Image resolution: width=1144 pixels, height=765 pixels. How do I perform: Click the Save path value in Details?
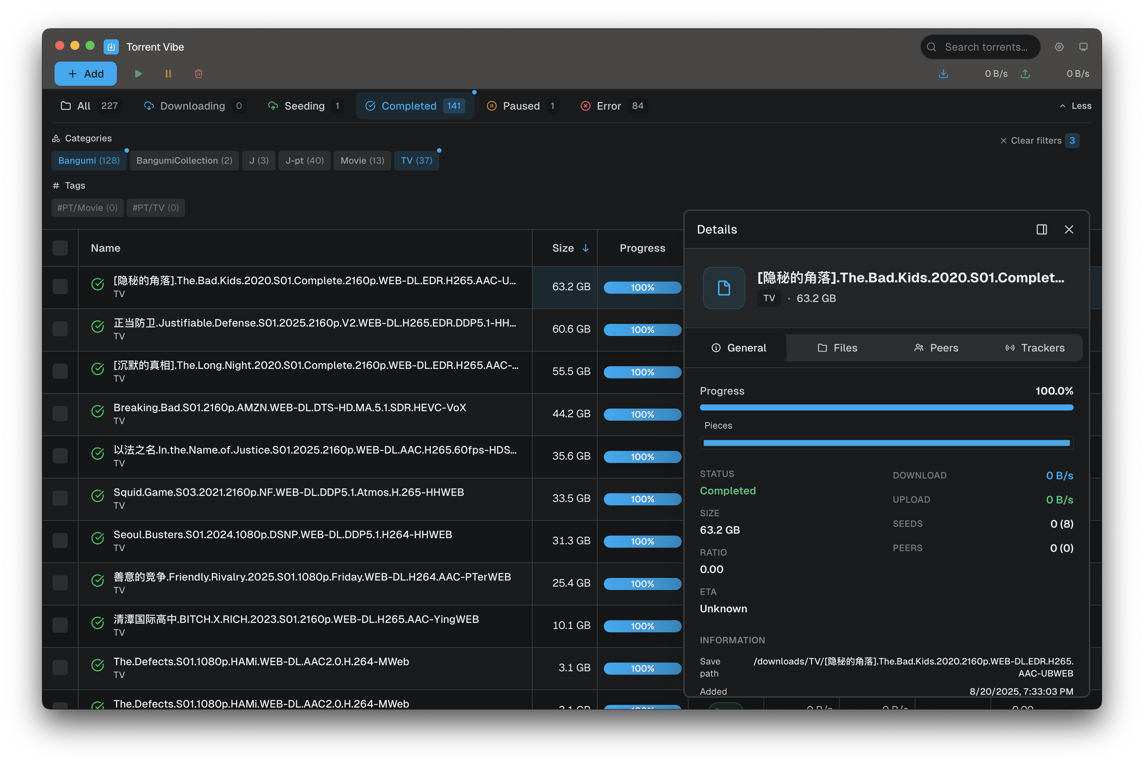tap(913, 667)
